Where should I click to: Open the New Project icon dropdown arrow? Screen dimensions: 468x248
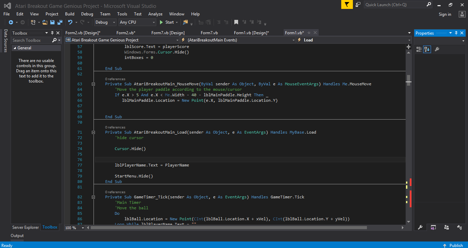[39, 22]
